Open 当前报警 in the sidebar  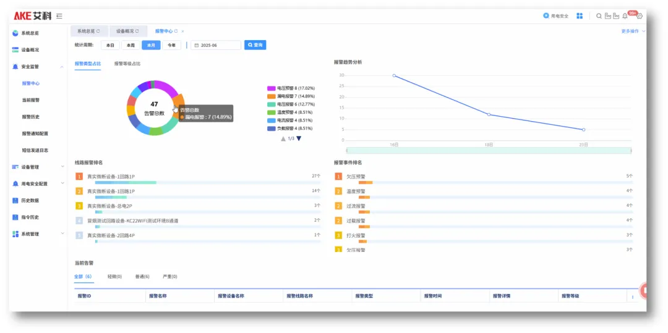coord(31,100)
